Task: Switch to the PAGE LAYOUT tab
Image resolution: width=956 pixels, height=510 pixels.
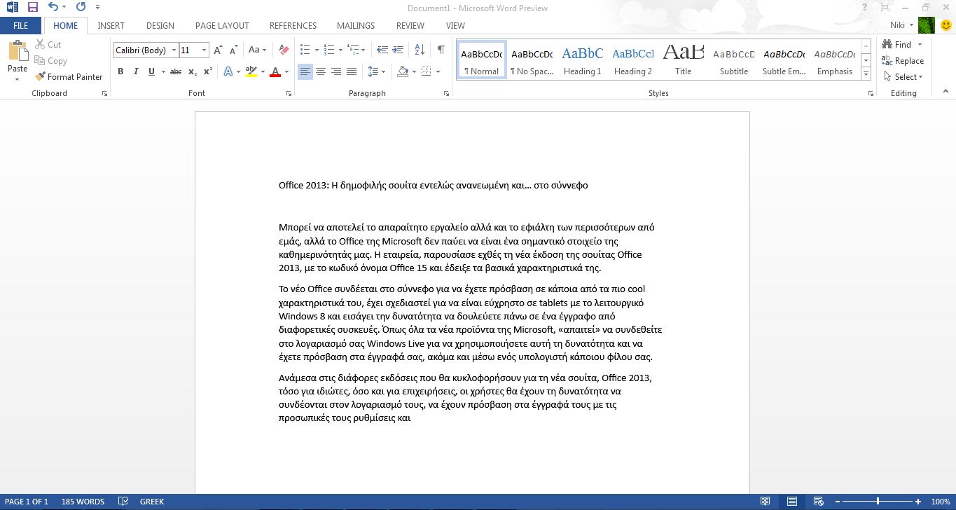Action: [x=222, y=25]
